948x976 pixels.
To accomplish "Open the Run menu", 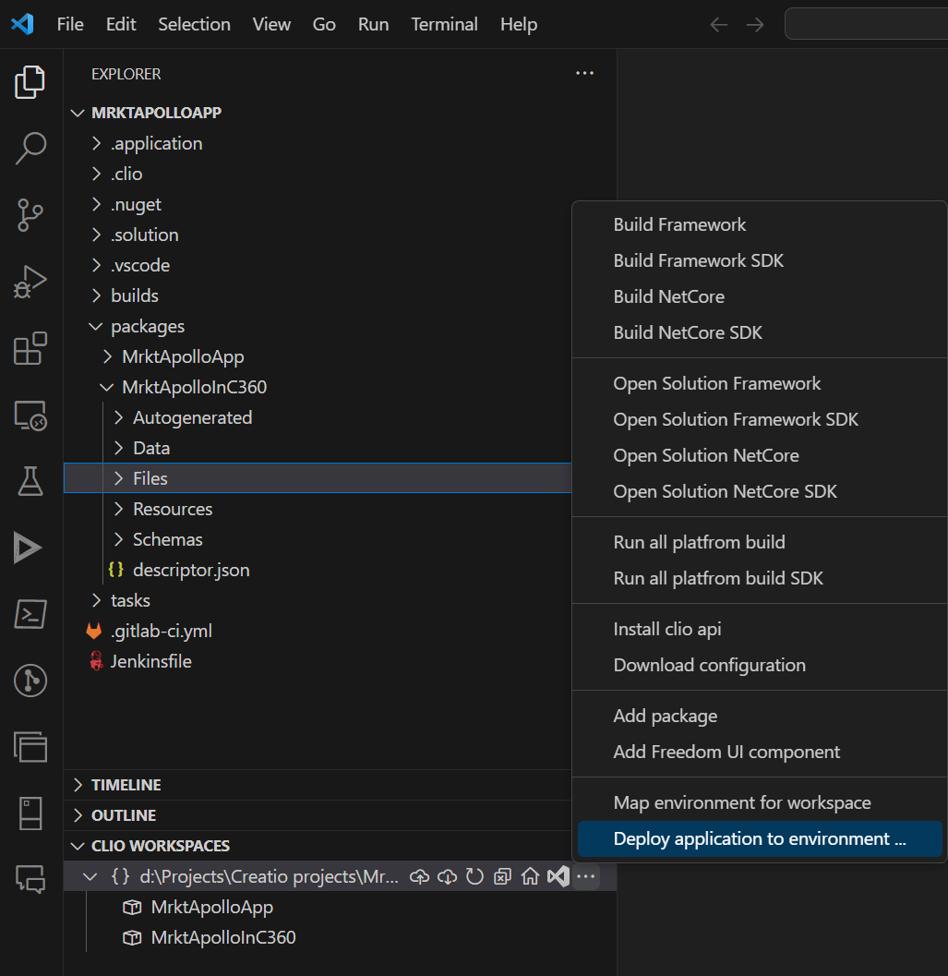I will tap(373, 24).
